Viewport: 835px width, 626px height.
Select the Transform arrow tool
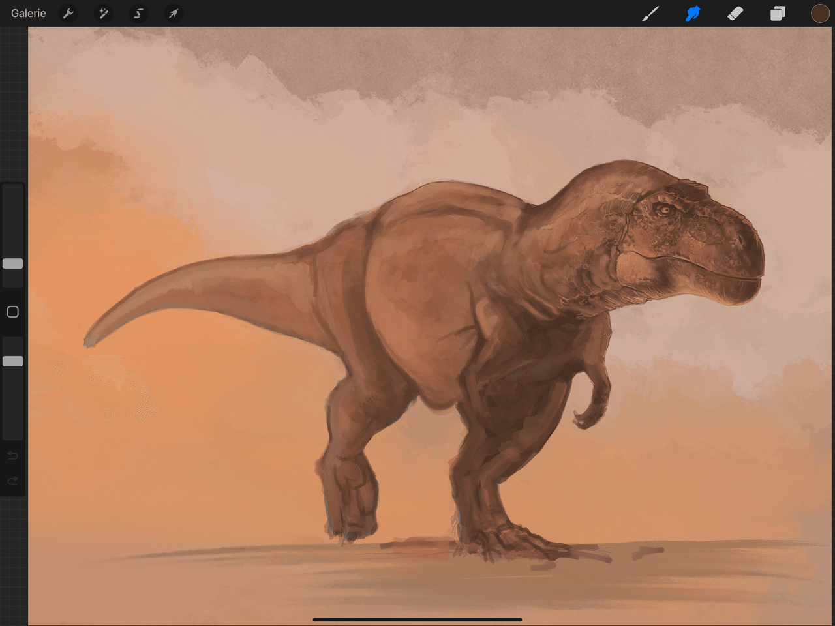(174, 13)
